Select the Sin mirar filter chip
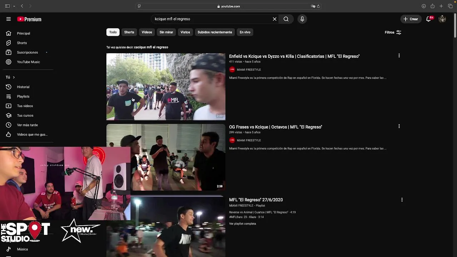457x257 pixels. tap(166, 32)
